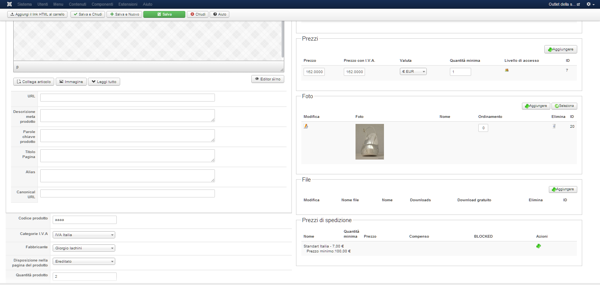Open the Utenti menu
Image resolution: width=600 pixels, height=285 pixels.
[x=42, y=4]
